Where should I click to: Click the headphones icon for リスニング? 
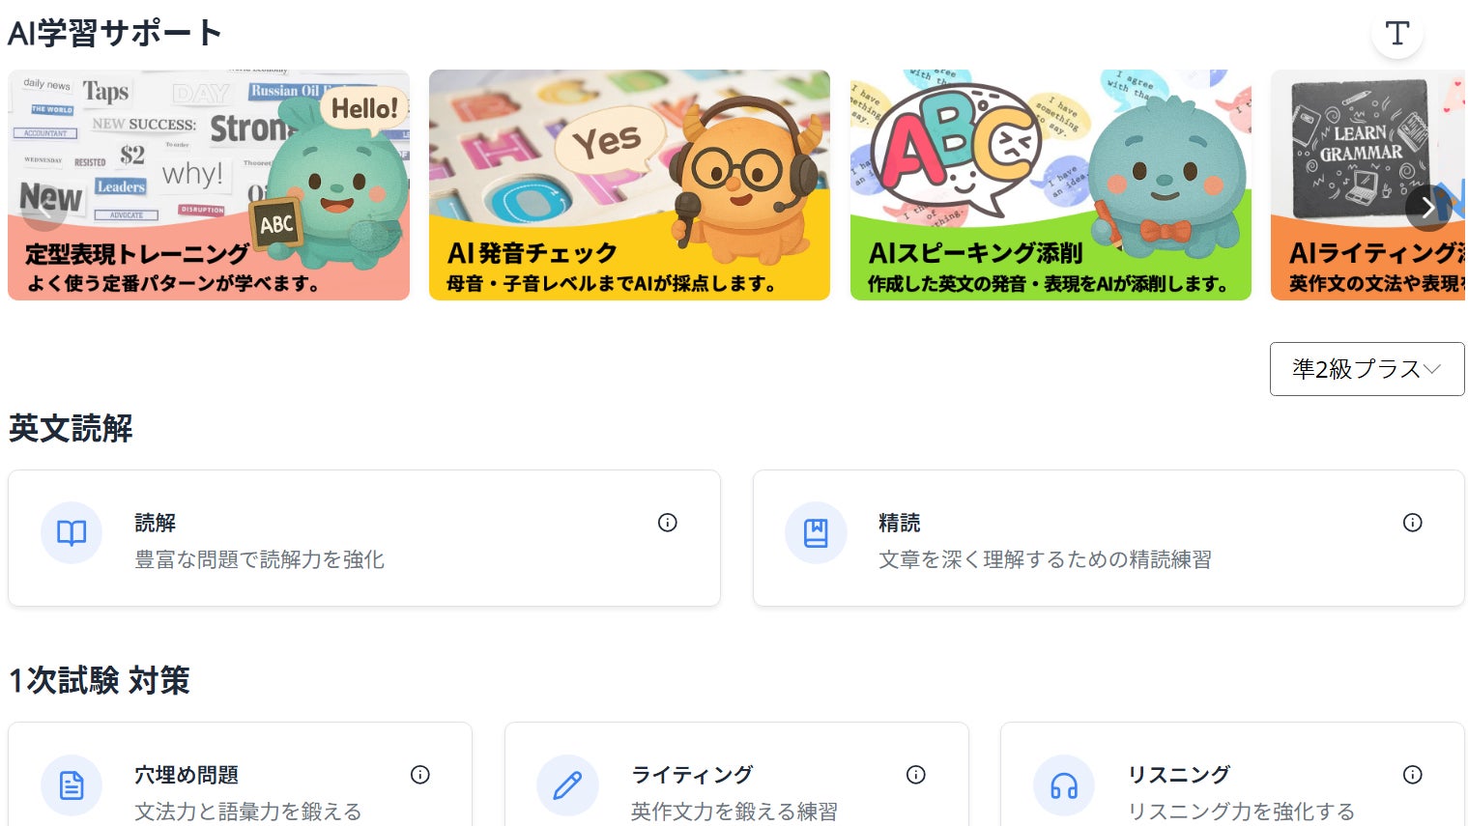click(x=1064, y=785)
